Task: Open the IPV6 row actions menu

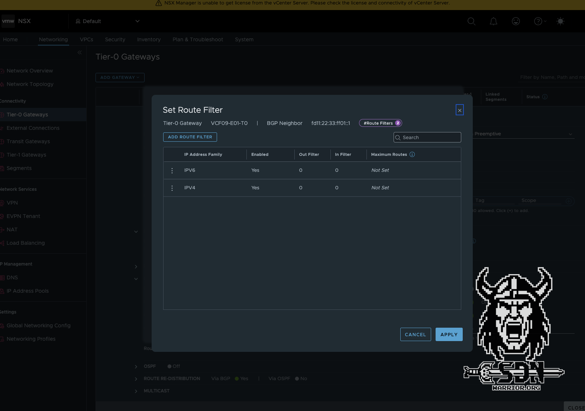Action: point(172,170)
